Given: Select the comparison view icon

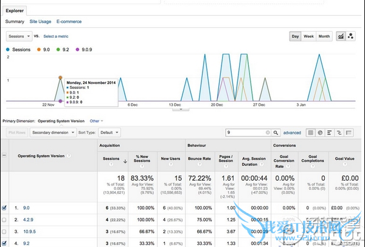Looking at the screenshot, I should point(338,132).
